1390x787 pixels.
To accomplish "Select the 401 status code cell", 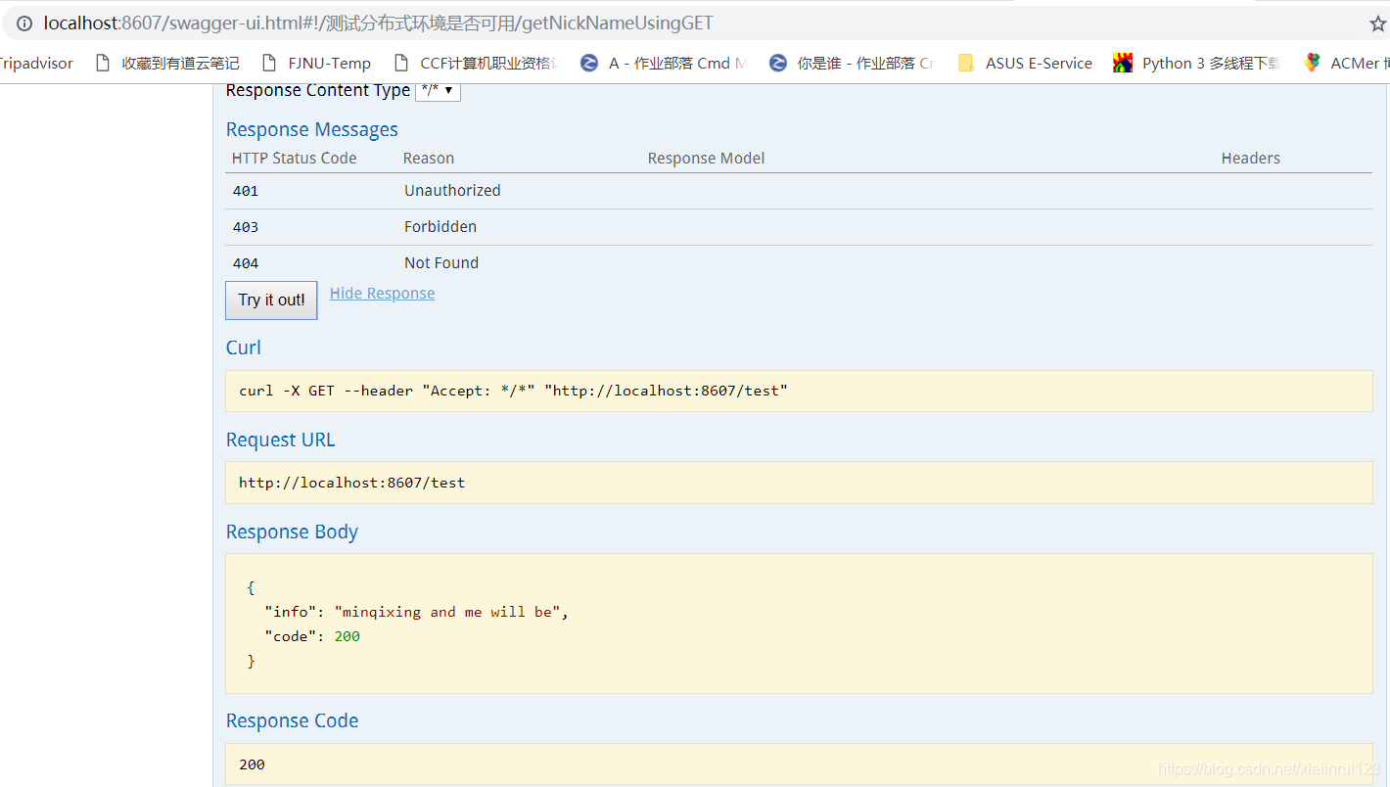I will click(x=246, y=191).
